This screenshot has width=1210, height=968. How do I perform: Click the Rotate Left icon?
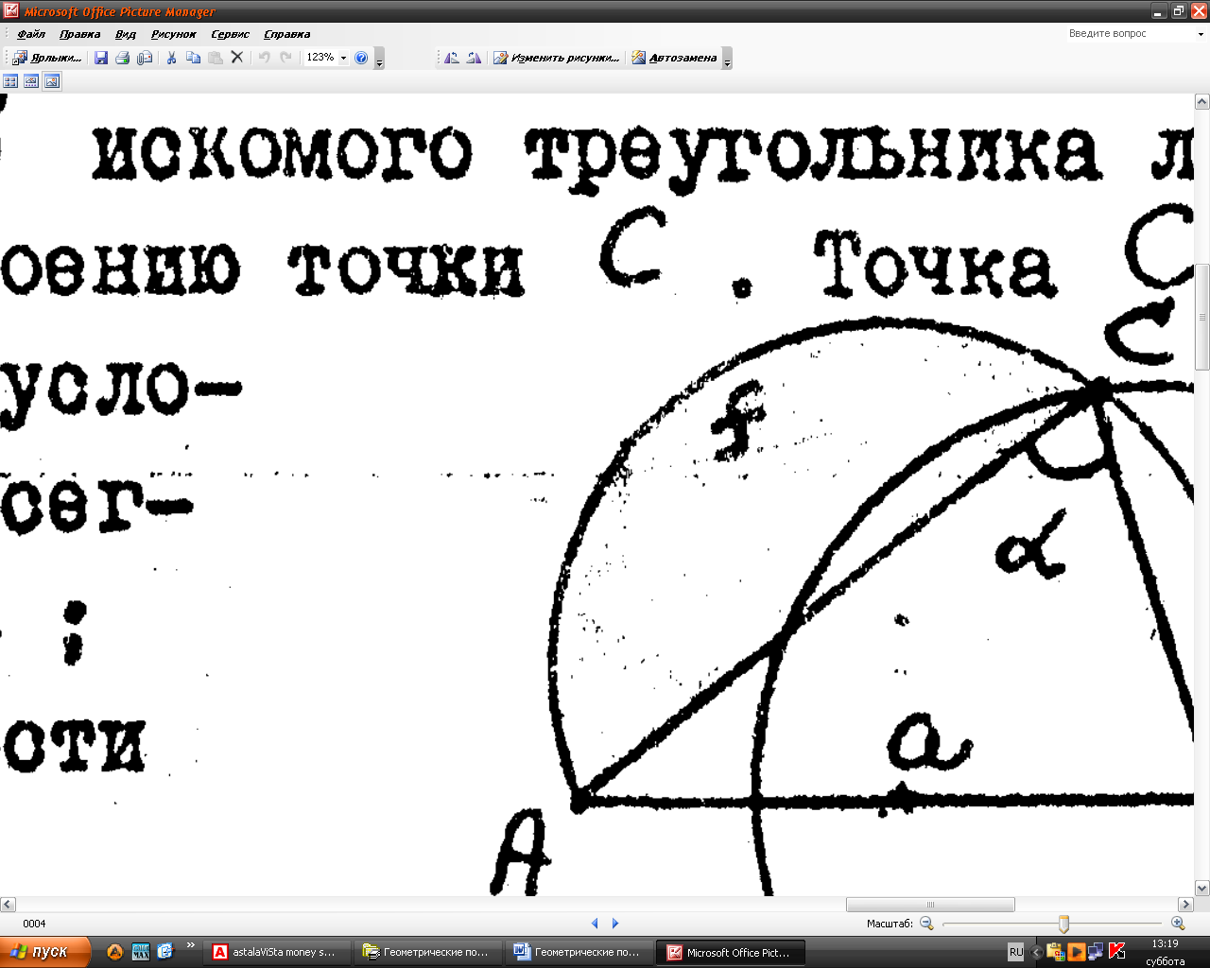pos(452,58)
